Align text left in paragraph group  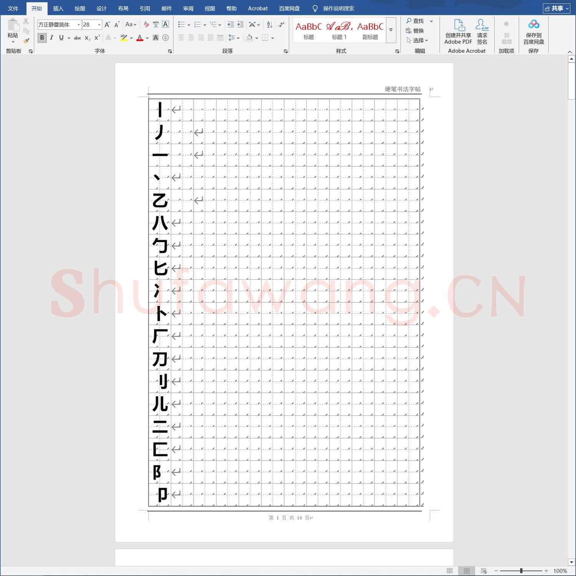[x=181, y=38]
